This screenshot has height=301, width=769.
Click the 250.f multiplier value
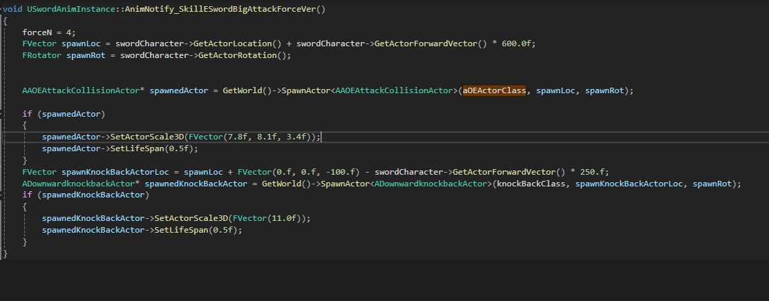pos(592,172)
